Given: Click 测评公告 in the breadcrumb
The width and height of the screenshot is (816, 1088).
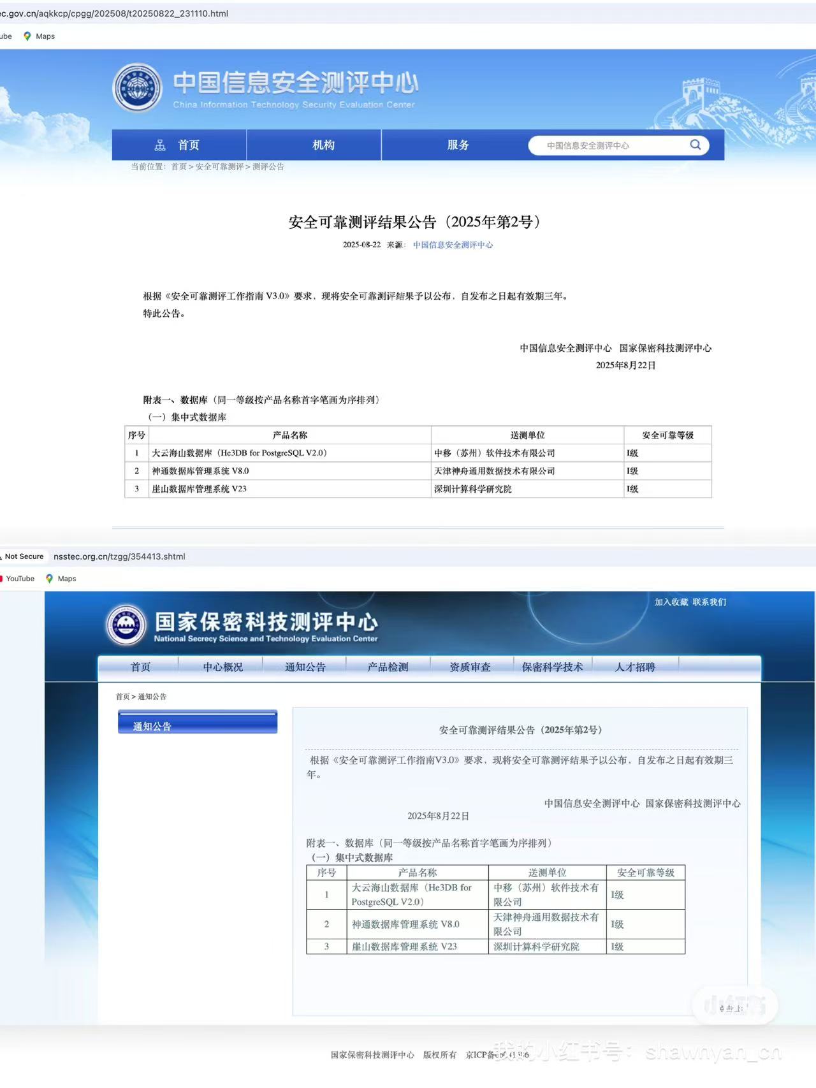Looking at the screenshot, I should pyautogui.click(x=268, y=167).
